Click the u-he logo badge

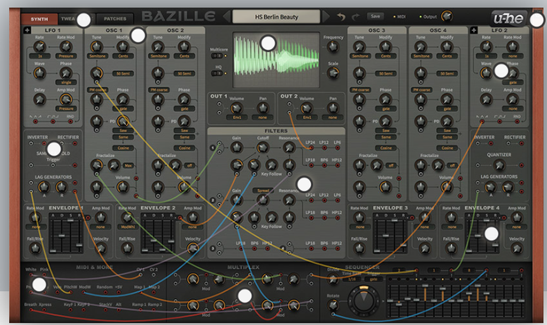click(508, 18)
